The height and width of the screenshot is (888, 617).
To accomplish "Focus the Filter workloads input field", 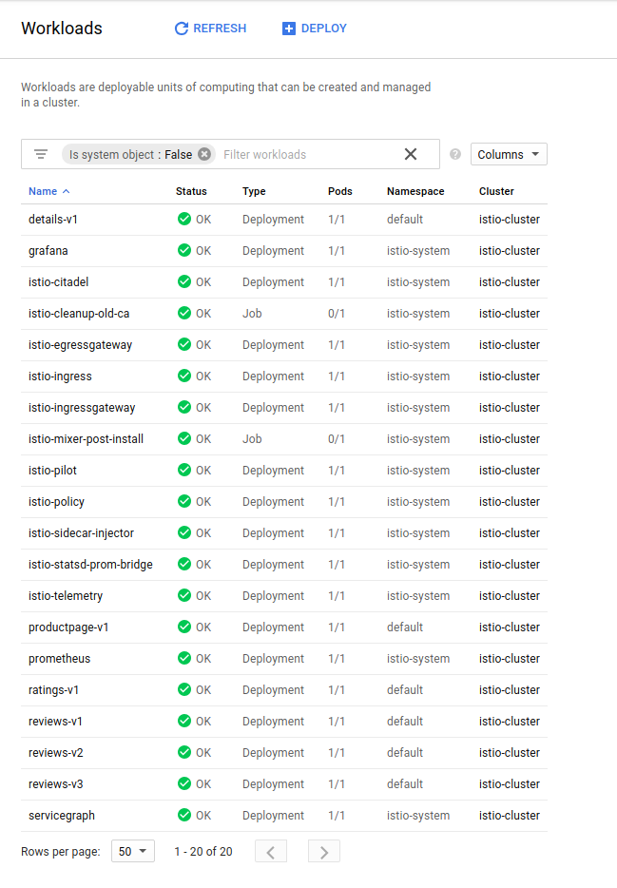I will [x=308, y=154].
